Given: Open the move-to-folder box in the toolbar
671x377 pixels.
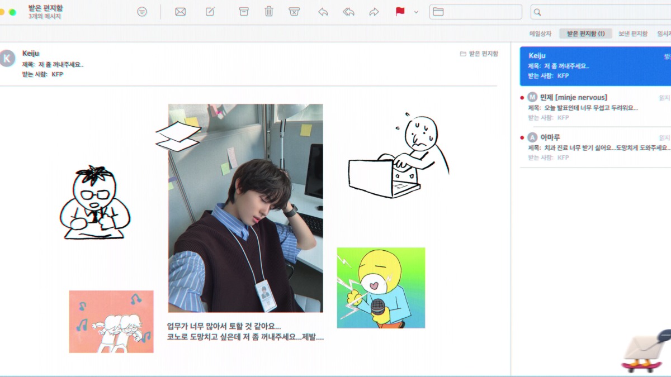Looking at the screenshot, I should [475, 12].
